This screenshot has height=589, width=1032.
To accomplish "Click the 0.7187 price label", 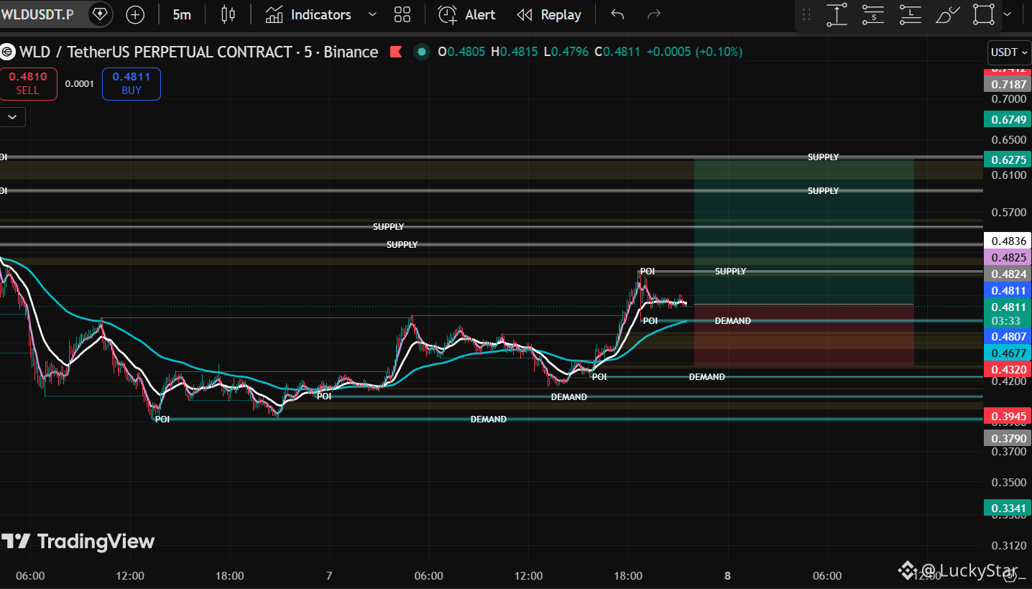I will pyautogui.click(x=1008, y=85).
